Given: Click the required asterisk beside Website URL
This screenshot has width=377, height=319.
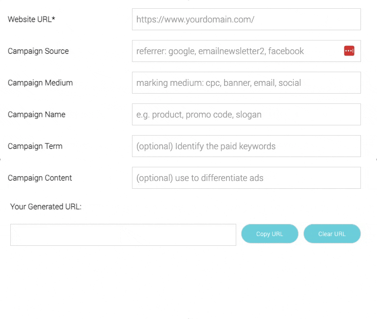Looking at the screenshot, I should point(54,19).
